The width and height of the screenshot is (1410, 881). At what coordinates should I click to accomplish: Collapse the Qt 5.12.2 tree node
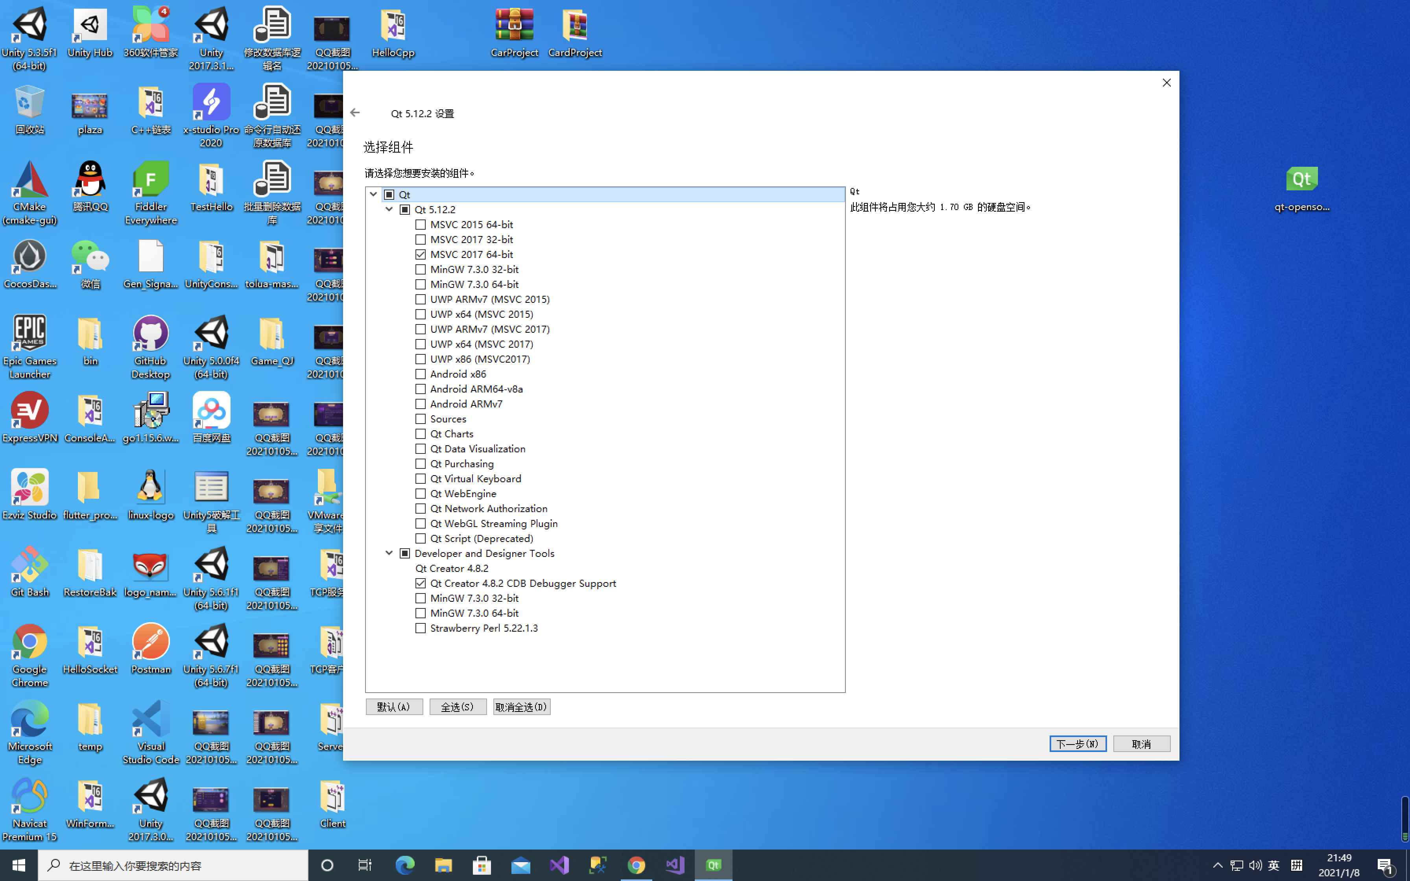(389, 209)
